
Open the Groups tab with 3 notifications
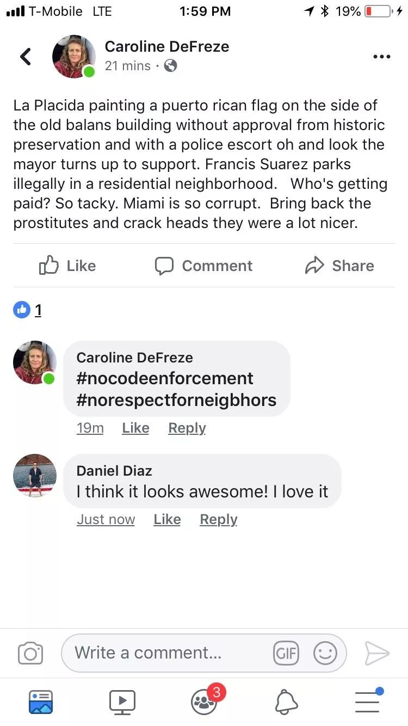point(204,702)
